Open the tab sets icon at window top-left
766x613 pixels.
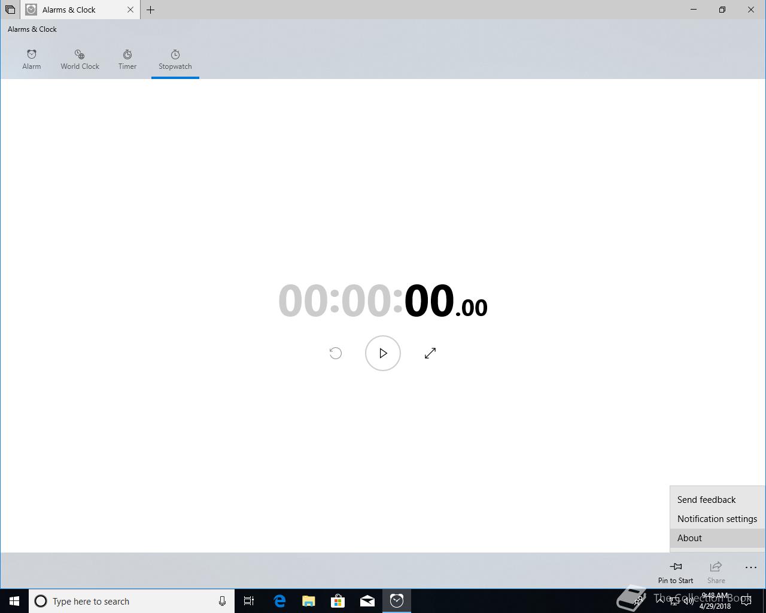10,10
